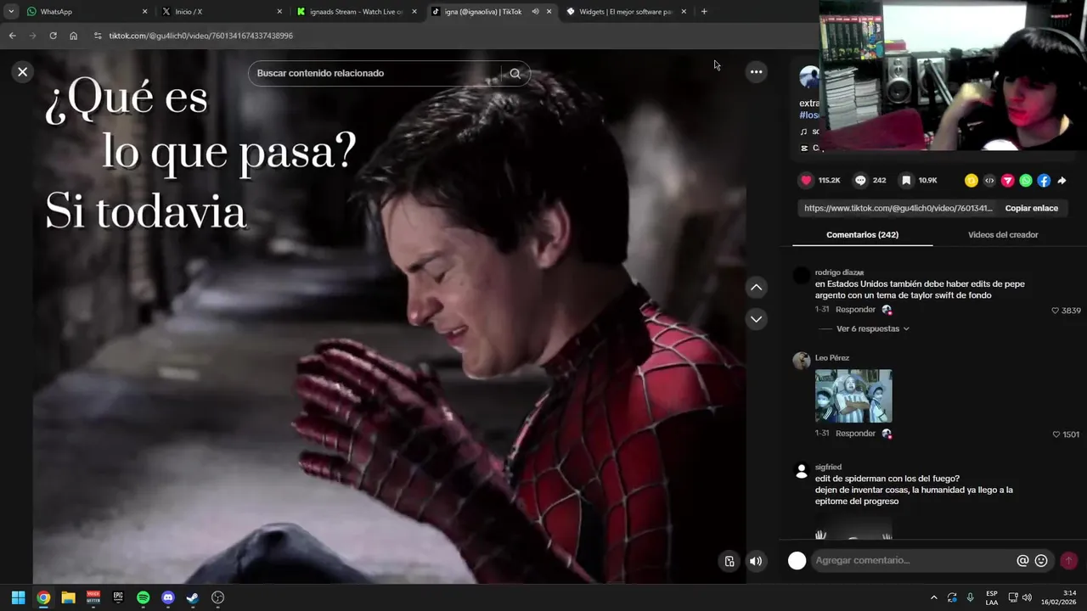
Task: Open image in Leo Pérez's comment
Action: (853, 395)
